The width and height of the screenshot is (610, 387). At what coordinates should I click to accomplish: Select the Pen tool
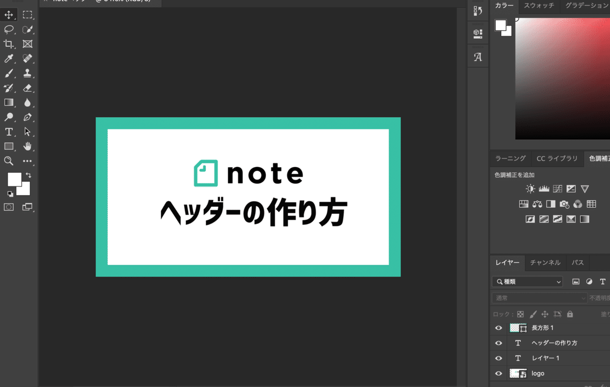[27, 117]
